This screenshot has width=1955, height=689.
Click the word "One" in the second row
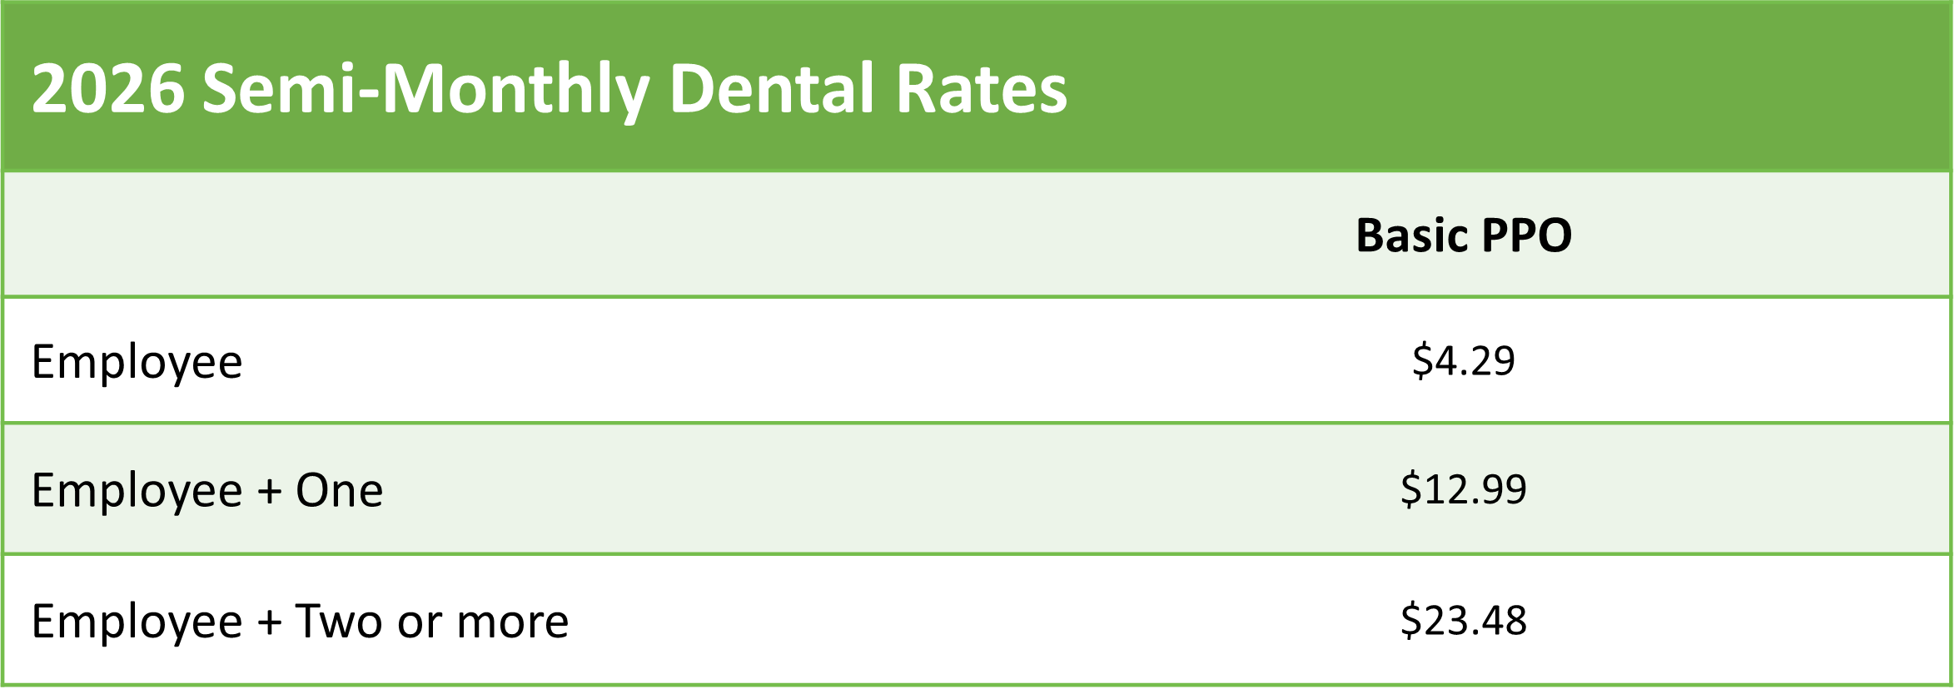[x=340, y=490]
